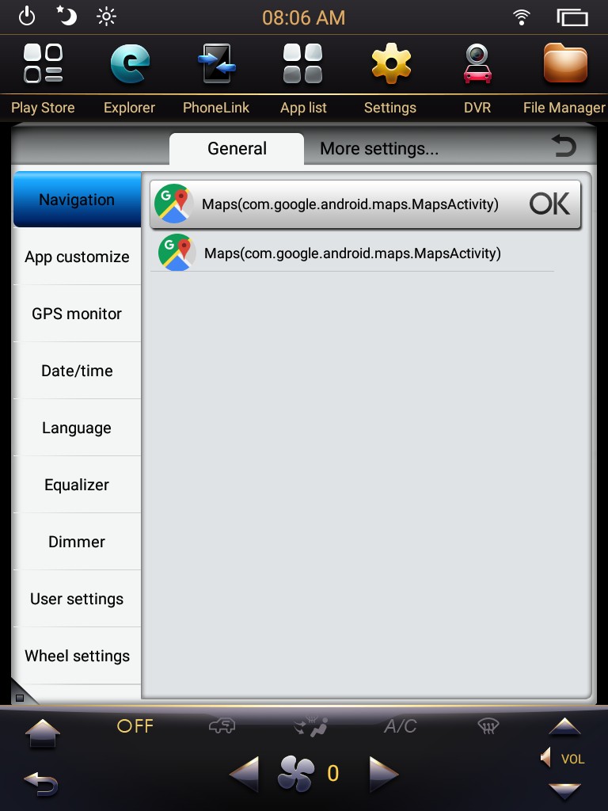Choose second Maps entry in list

click(x=352, y=253)
